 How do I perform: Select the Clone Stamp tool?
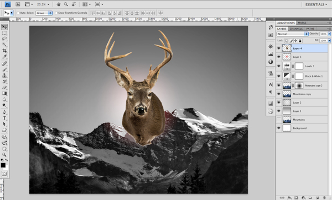coord(4,75)
